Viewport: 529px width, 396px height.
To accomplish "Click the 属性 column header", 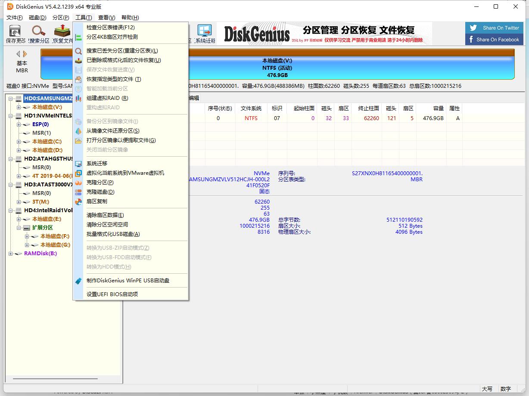I will click(454, 108).
